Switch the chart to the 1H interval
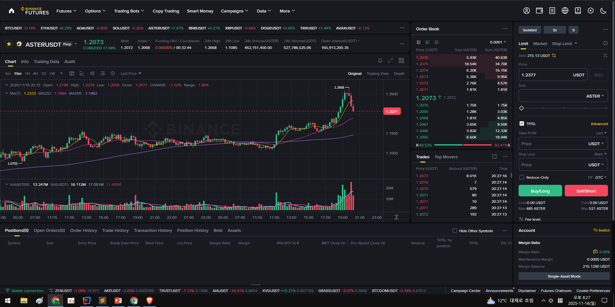Screen dimensions: 615x307 pyautogui.click(x=27, y=74)
